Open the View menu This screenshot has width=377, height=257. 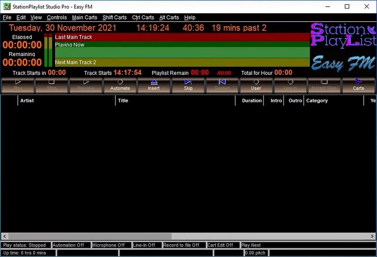(36, 18)
